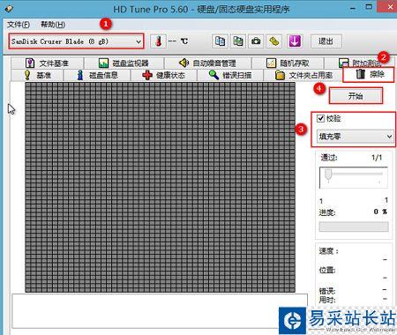
Task: Click the 0 % progress value
Action: tap(380, 212)
